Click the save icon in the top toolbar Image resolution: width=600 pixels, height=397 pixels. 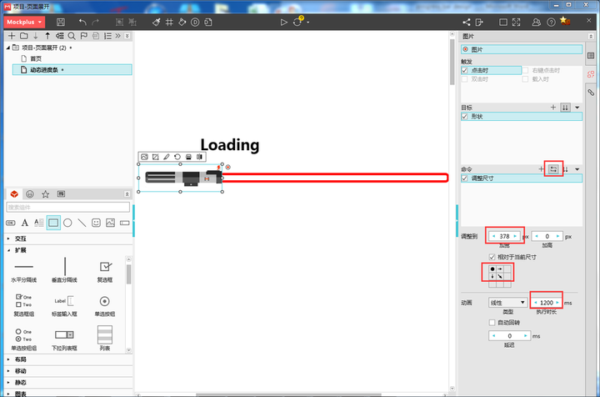61,23
